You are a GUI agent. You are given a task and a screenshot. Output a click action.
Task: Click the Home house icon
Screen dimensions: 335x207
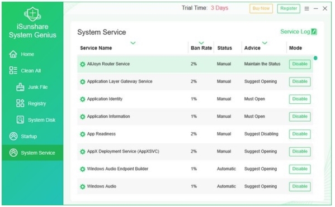[x=13, y=54]
